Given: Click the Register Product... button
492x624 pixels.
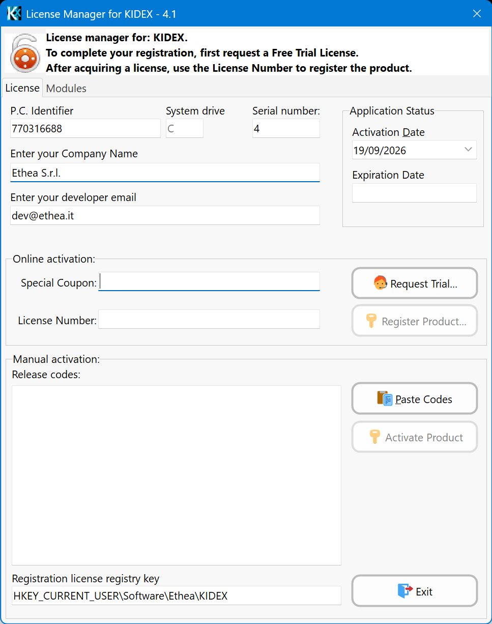Looking at the screenshot, I should tap(415, 321).
